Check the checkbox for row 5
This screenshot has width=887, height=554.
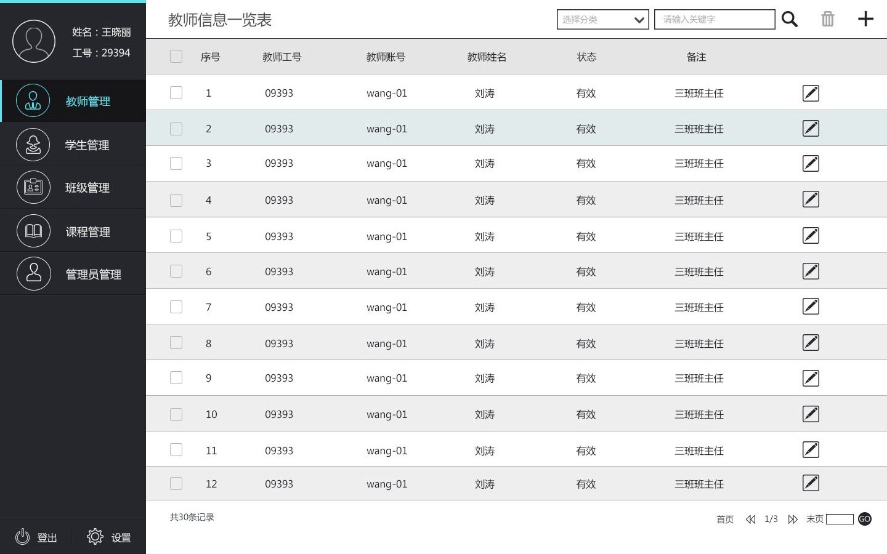point(176,236)
